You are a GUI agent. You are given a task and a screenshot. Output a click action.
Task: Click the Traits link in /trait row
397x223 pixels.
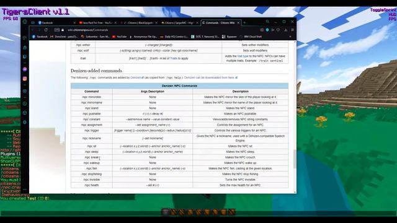click(174, 58)
